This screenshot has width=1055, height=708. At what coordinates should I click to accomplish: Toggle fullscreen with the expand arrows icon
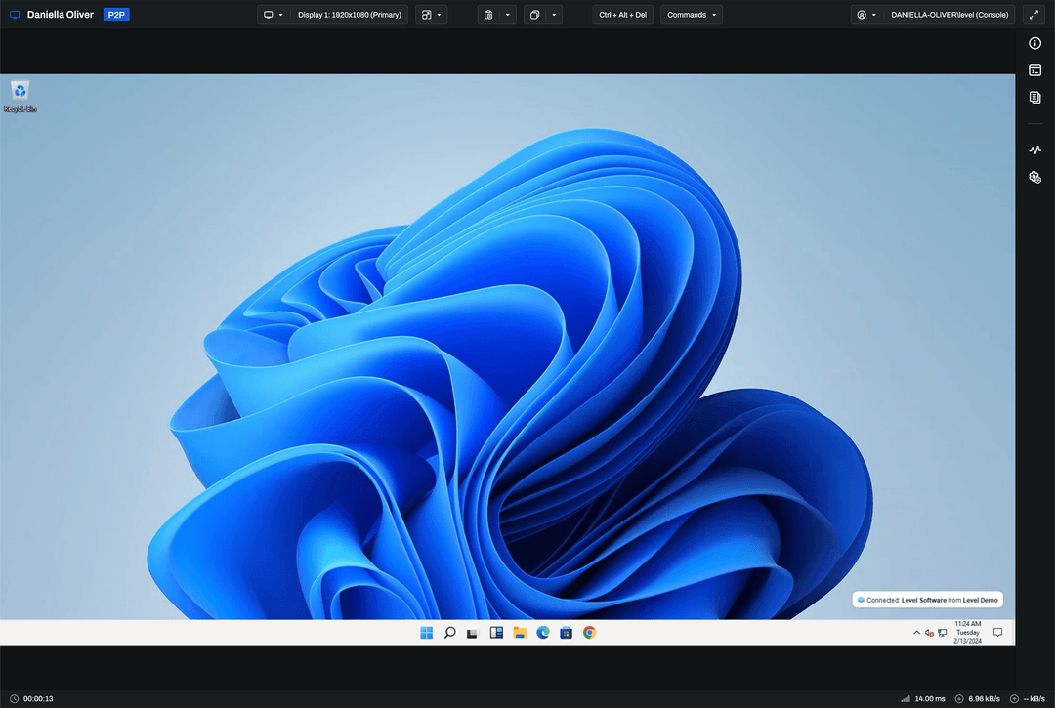coord(1034,14)
